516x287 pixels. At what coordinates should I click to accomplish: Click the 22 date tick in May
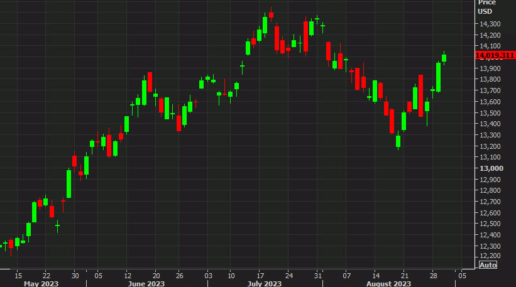47,276
